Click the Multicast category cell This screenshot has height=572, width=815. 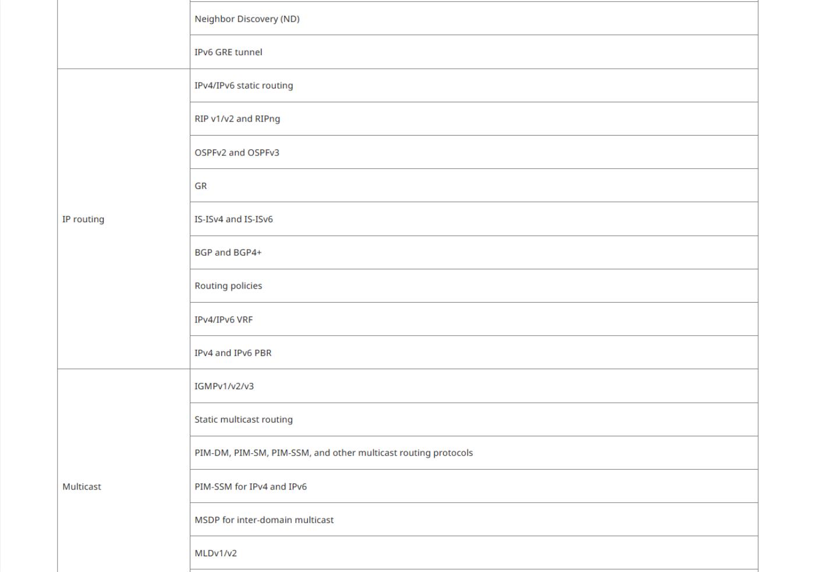[123, 470]
